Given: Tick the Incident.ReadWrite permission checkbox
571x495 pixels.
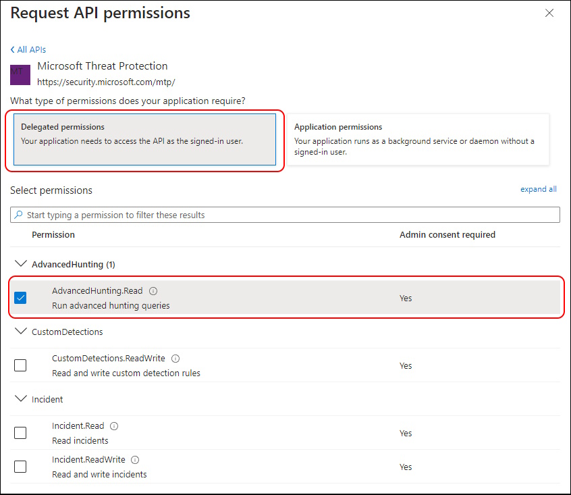Looking at the screenshot, I should (x=20, y=467).
